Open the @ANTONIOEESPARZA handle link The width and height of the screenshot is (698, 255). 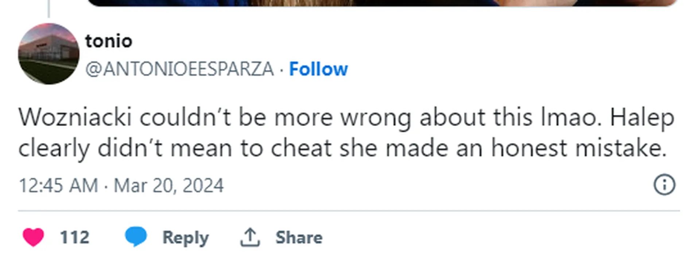[x=179, y=69]
